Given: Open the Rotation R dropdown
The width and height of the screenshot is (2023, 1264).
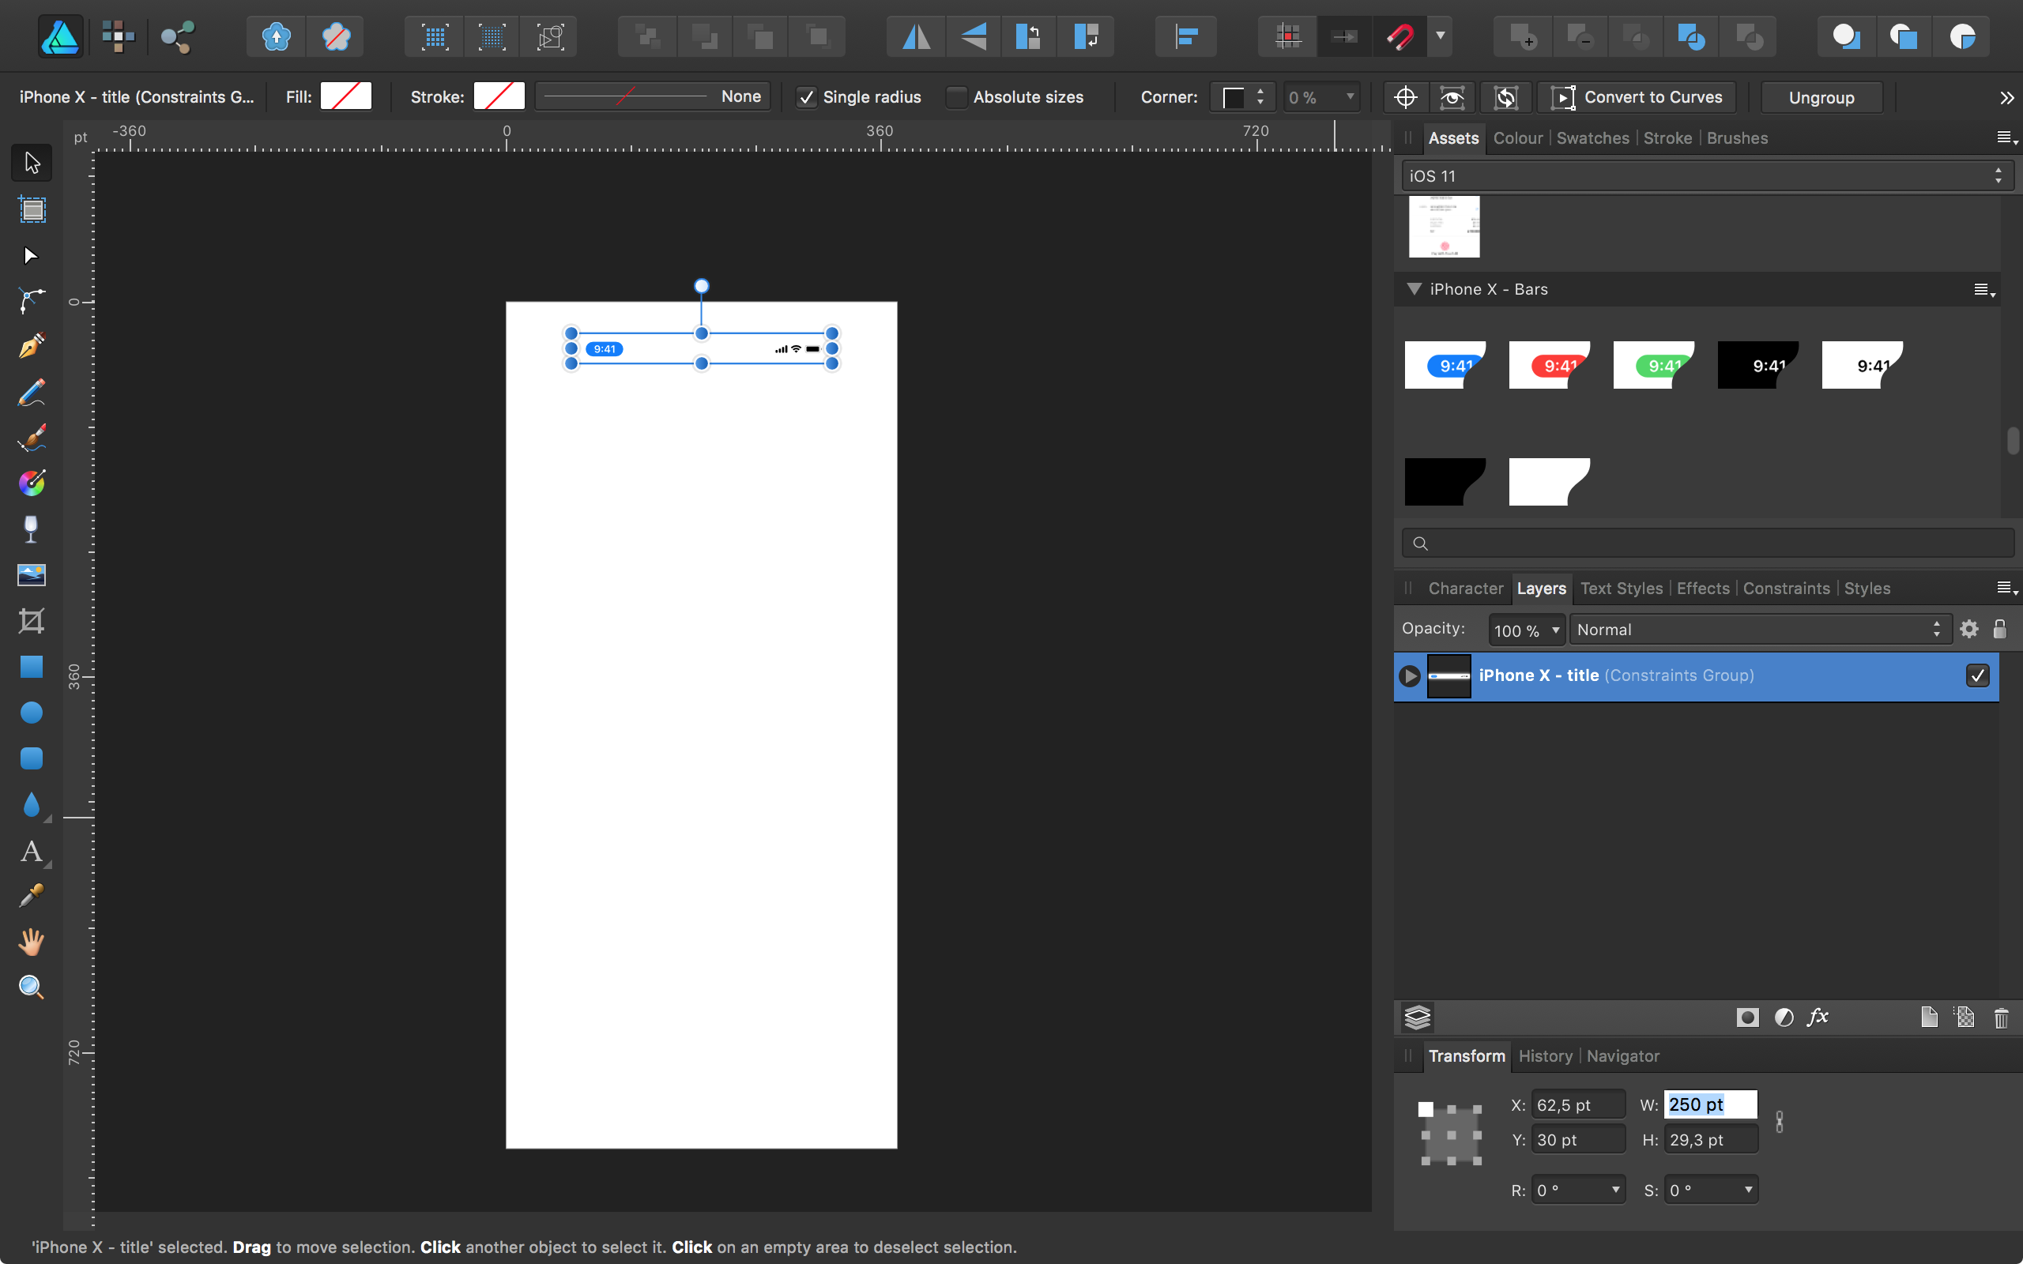Looking at the screenshot, I should click(x=1615, y=1190).
